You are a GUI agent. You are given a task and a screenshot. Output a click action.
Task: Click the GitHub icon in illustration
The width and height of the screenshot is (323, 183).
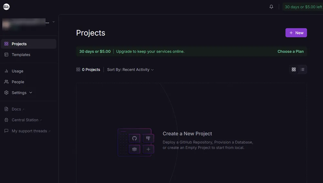click(x=134, y=138)
